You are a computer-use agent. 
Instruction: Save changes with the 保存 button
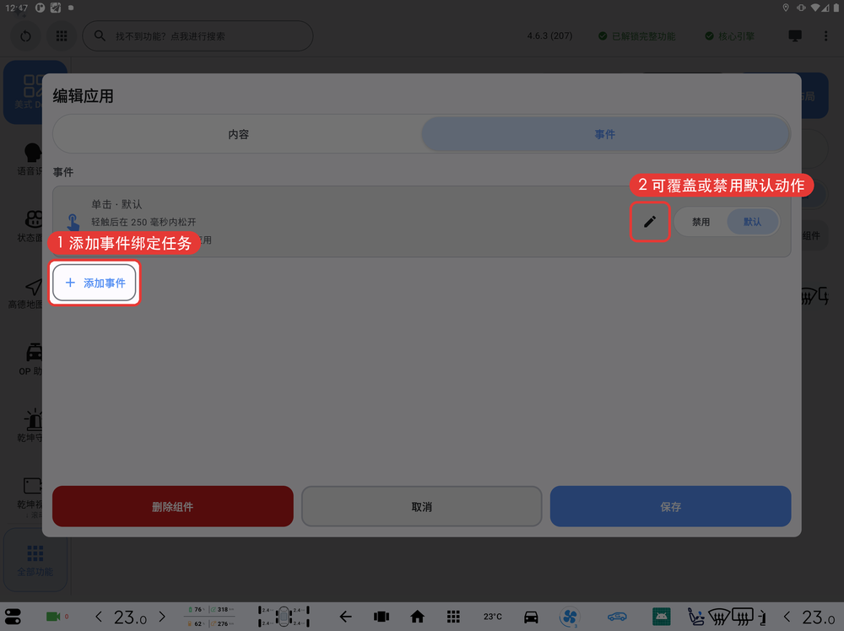click(671, 506)
